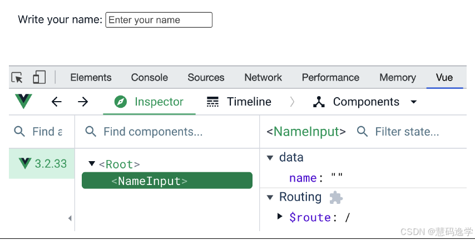Switch to the Console tab
This screenshot has height=240, width=475.
[149, 78]
